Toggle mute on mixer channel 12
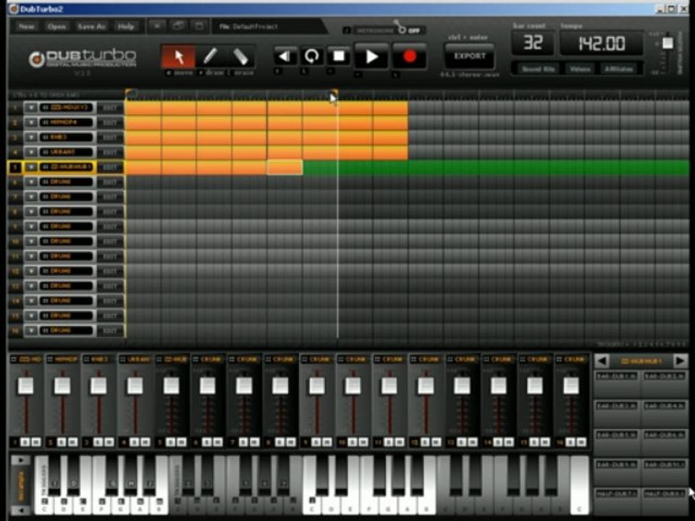The width and height of the screenshot is (695, 521). pyautogui.click(x=436, y=441)
